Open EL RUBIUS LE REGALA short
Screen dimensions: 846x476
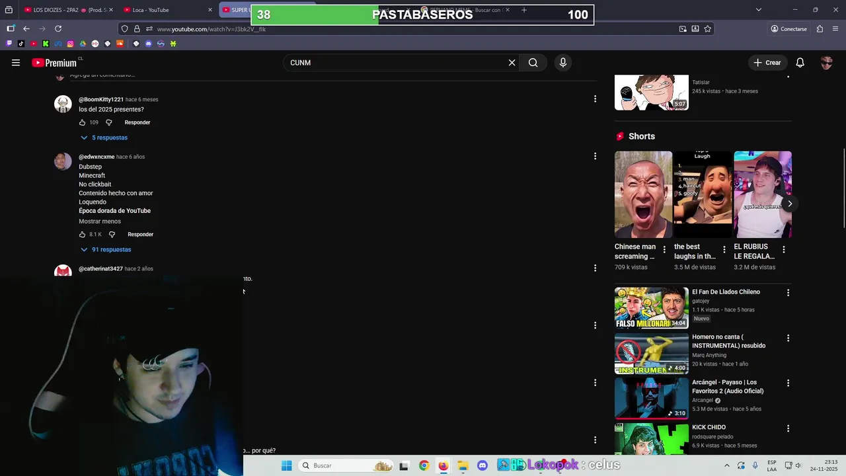point(762,194)
